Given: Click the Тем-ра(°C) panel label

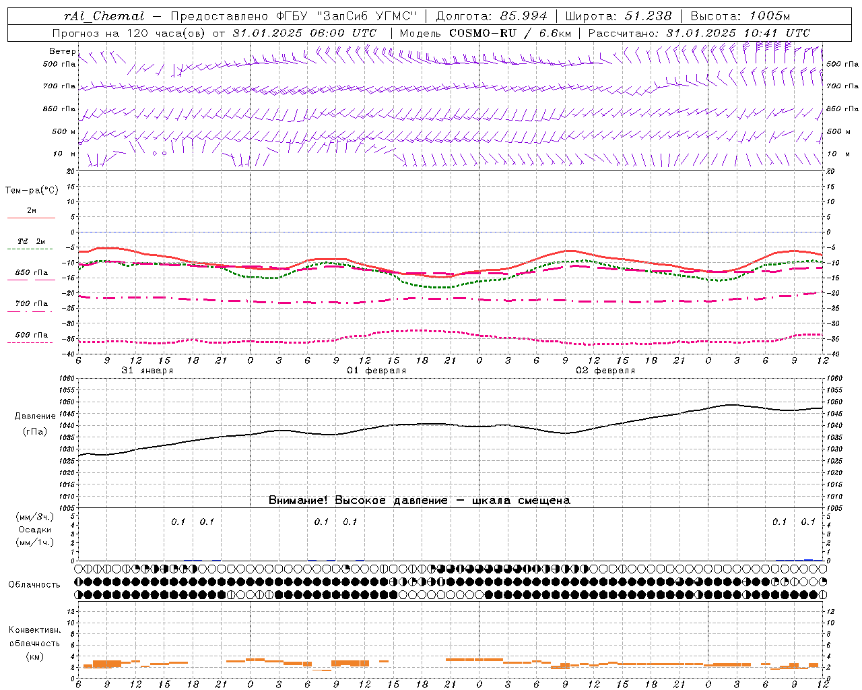Looking at the screenshot, I should (x=32, y=191).
